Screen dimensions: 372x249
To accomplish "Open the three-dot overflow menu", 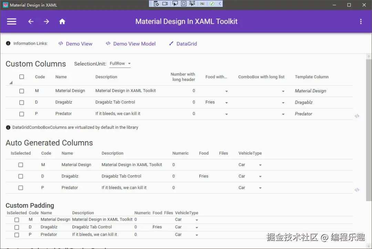I will pos(361,22).
